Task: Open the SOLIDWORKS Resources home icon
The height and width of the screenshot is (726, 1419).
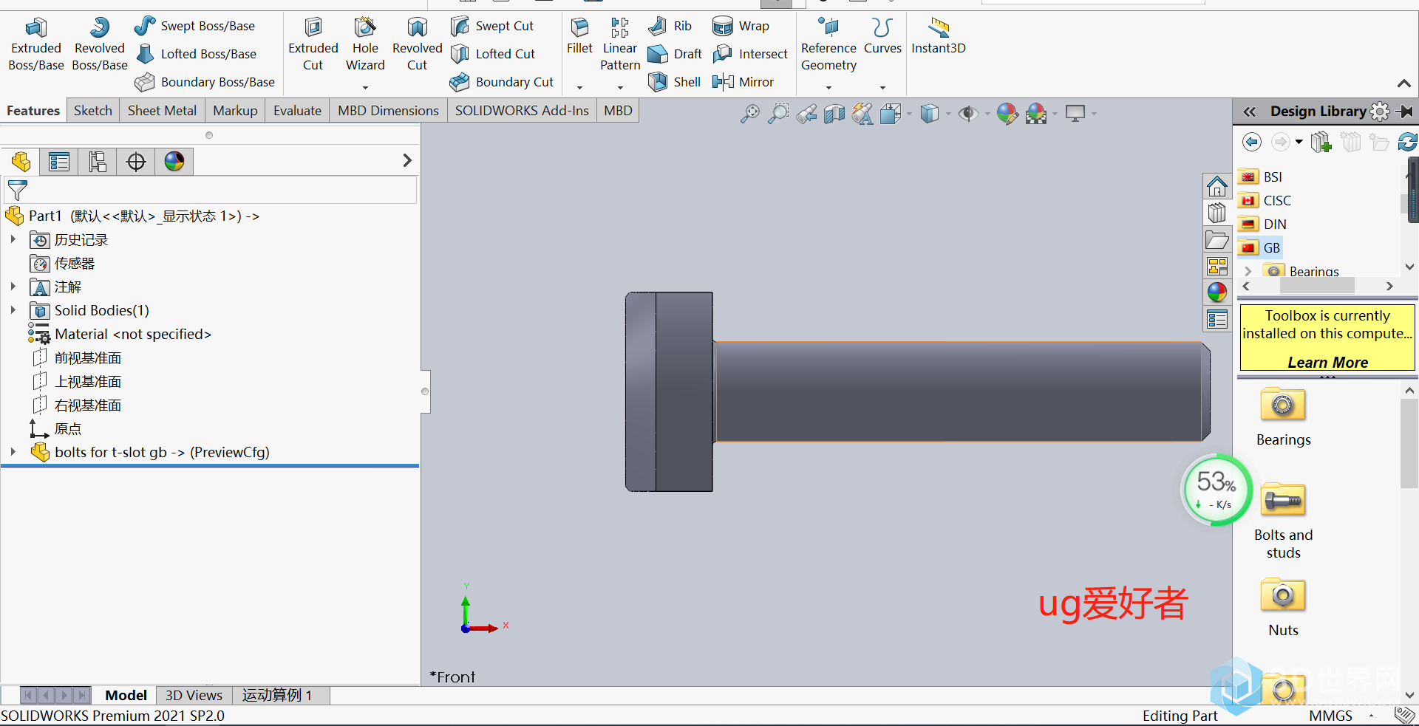Action: click(x=1217, y=186)
